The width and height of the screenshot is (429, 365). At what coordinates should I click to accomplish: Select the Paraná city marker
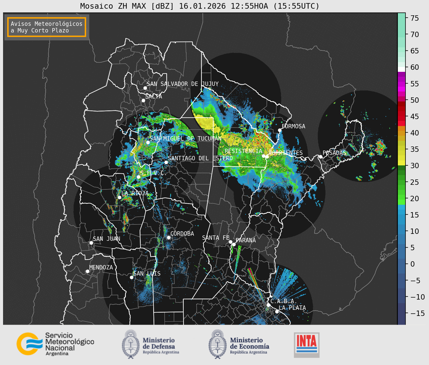click(x=234, y=244)
